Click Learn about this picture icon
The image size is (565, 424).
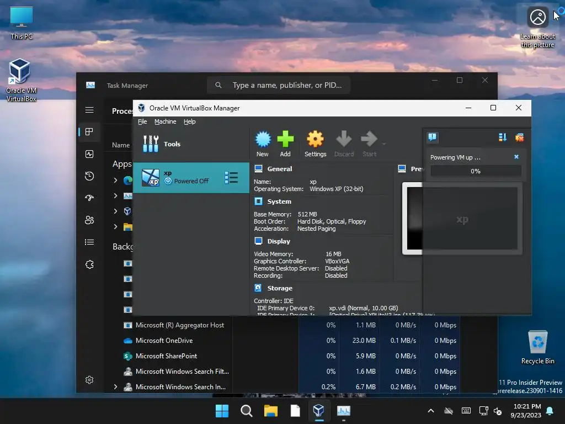(537, 28)
